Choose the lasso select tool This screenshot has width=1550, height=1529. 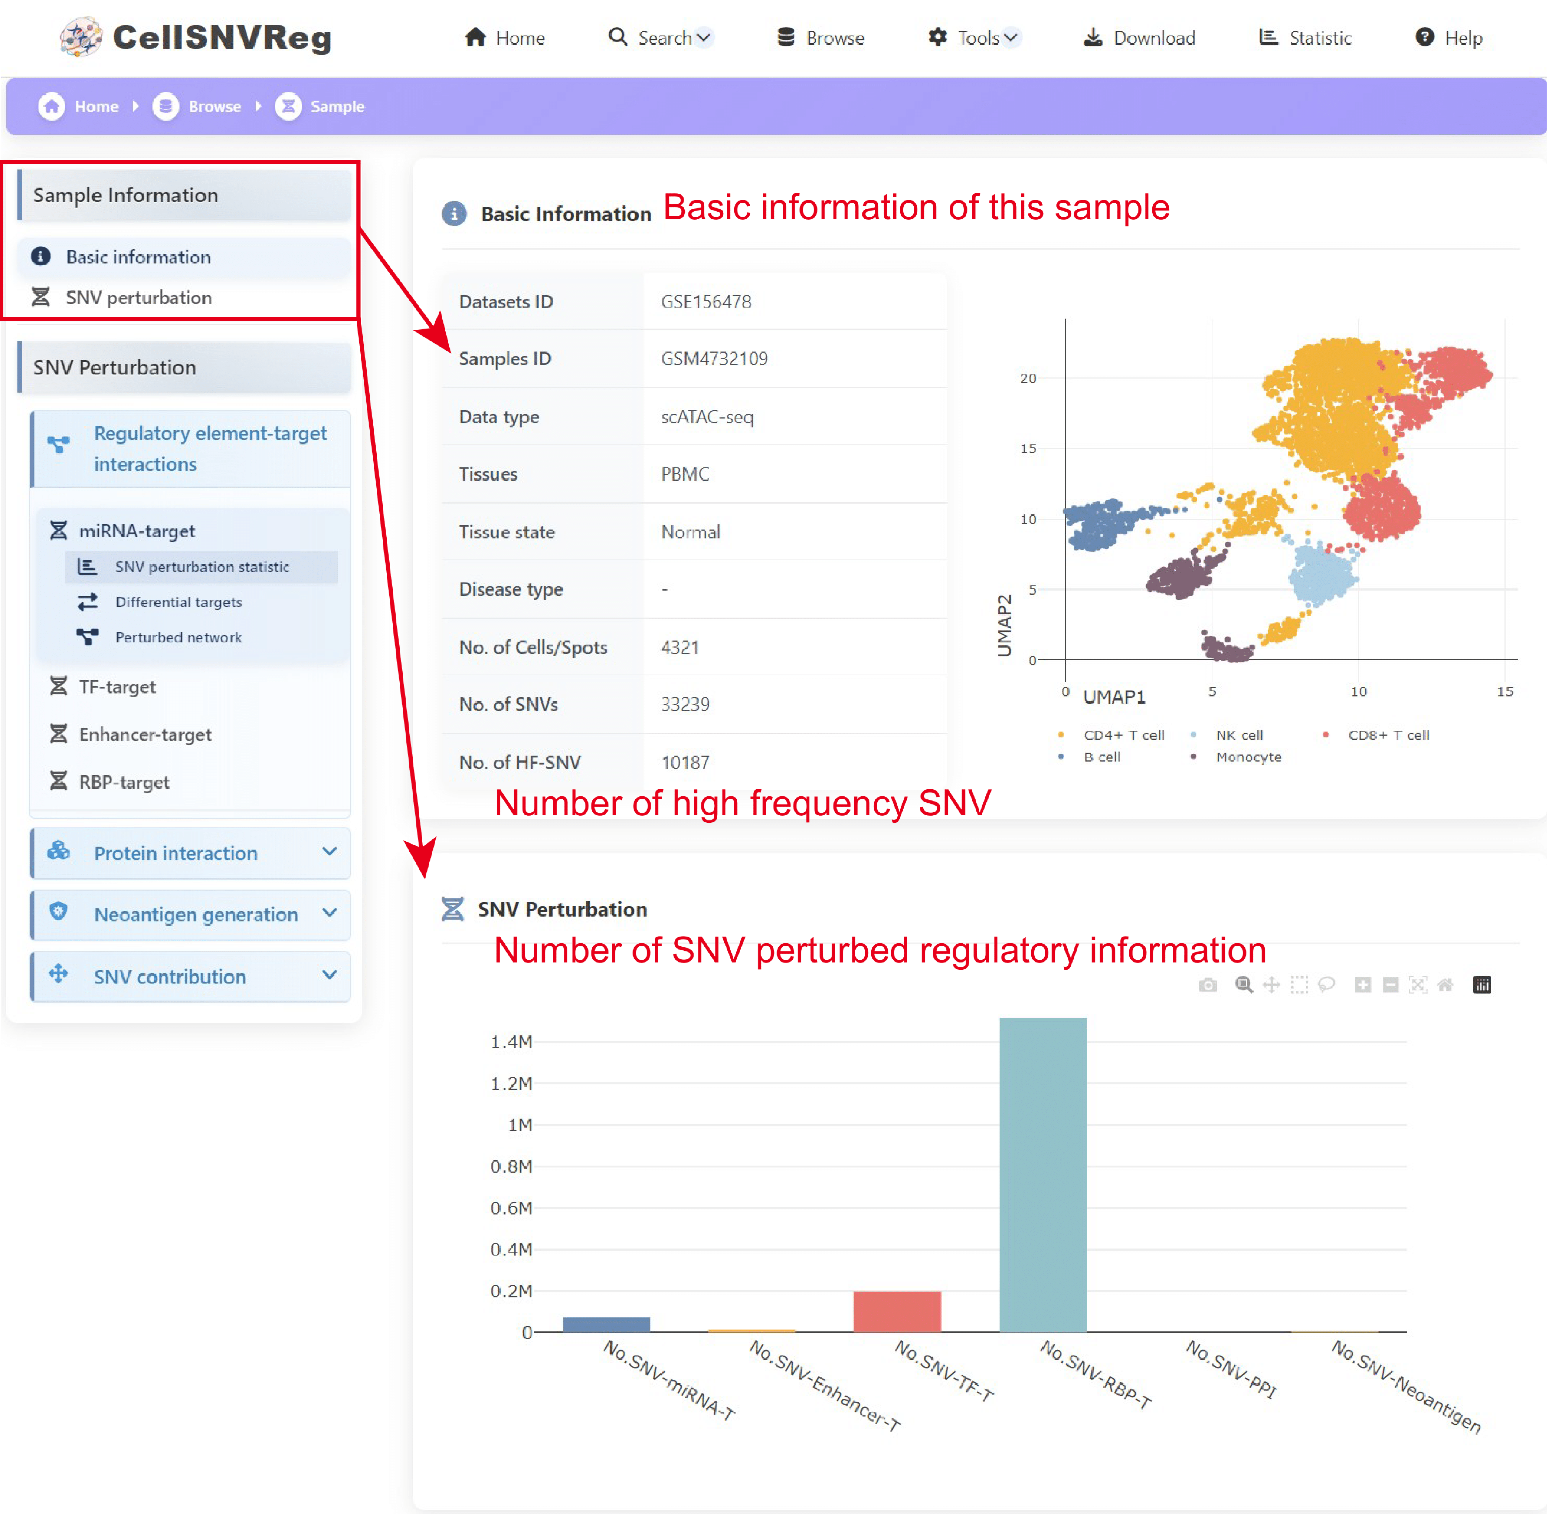[1326, 985]
